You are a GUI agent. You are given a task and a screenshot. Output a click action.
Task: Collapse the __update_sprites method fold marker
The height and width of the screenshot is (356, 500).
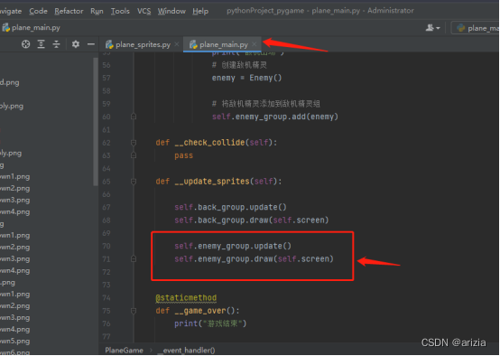pyautogui.click(x=134, y=182)
